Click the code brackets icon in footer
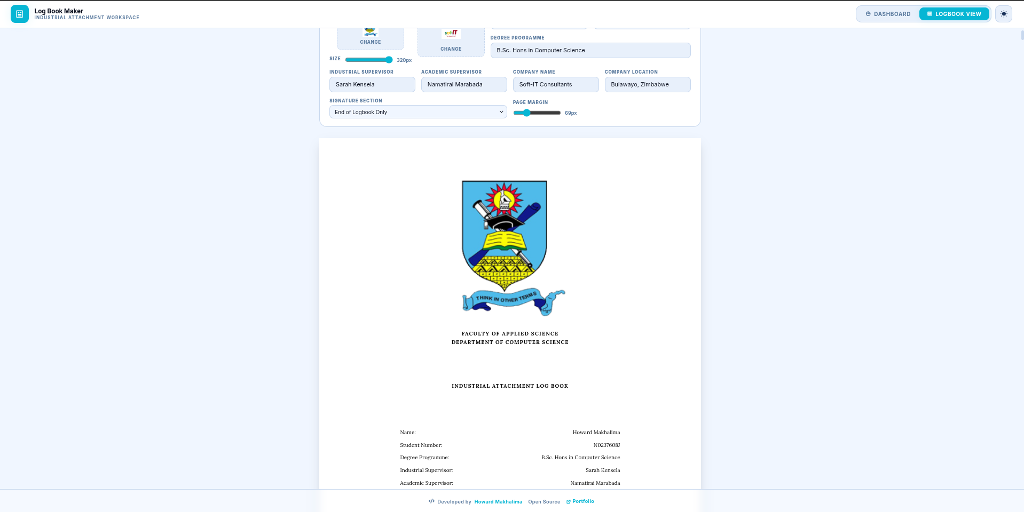The width and height of the screenshot is (1024, 512). pyautogui.click(x=431, y=501)
